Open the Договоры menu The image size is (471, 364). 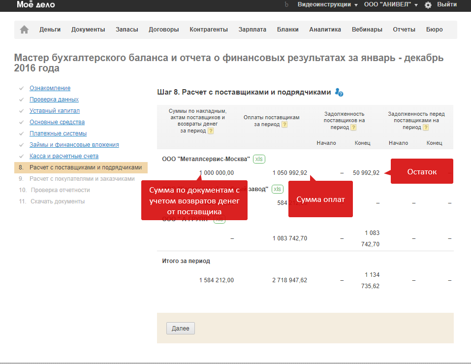164,30
